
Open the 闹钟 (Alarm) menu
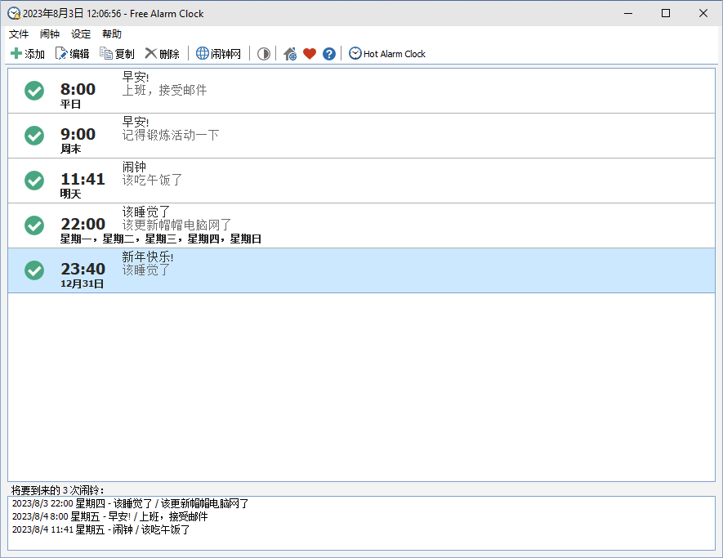coord(50,34)
